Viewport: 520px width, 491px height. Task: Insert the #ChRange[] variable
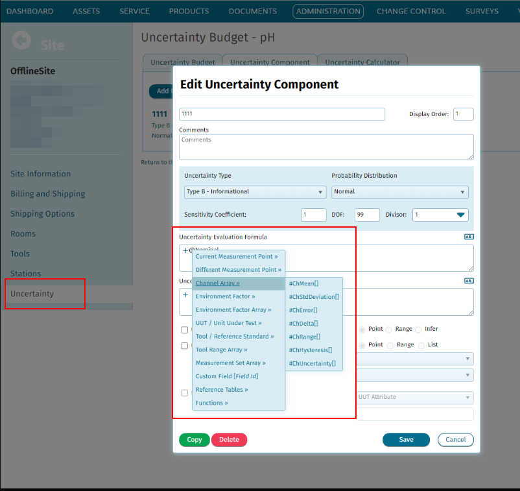pos(314,337)
